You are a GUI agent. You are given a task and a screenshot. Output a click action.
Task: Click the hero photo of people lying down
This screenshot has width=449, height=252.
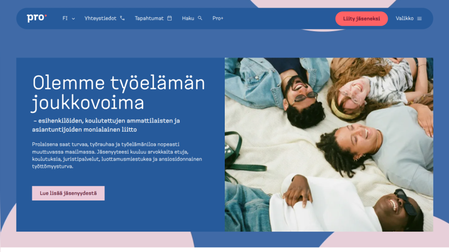[x=329, y=145]
